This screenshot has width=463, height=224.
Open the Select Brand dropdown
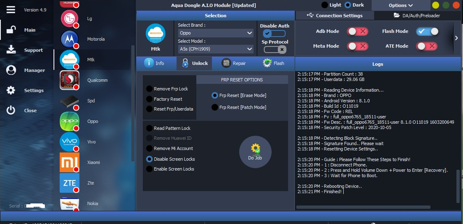tap(216, 33)
